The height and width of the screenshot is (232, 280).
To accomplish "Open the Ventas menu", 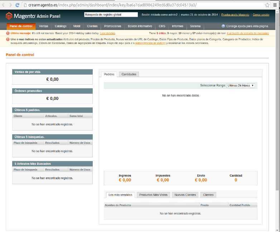I will click(44, 26).
